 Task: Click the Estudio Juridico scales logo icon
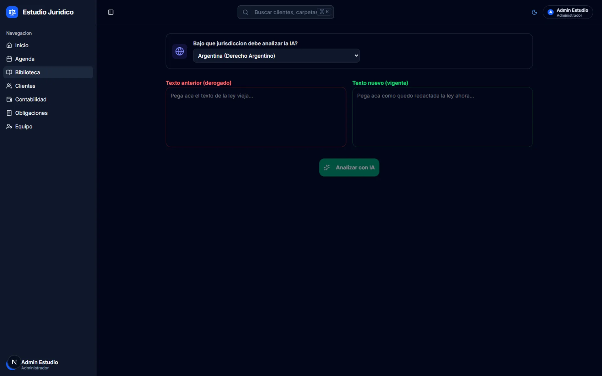tap(12, 12)
